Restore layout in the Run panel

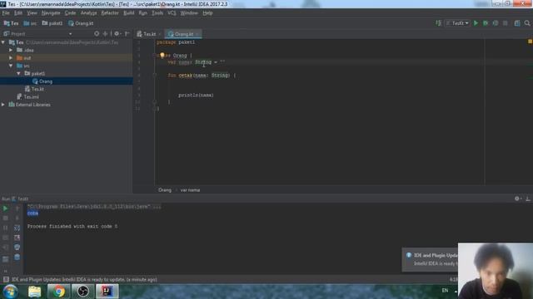pyautogui.click(x=5, y=259)
